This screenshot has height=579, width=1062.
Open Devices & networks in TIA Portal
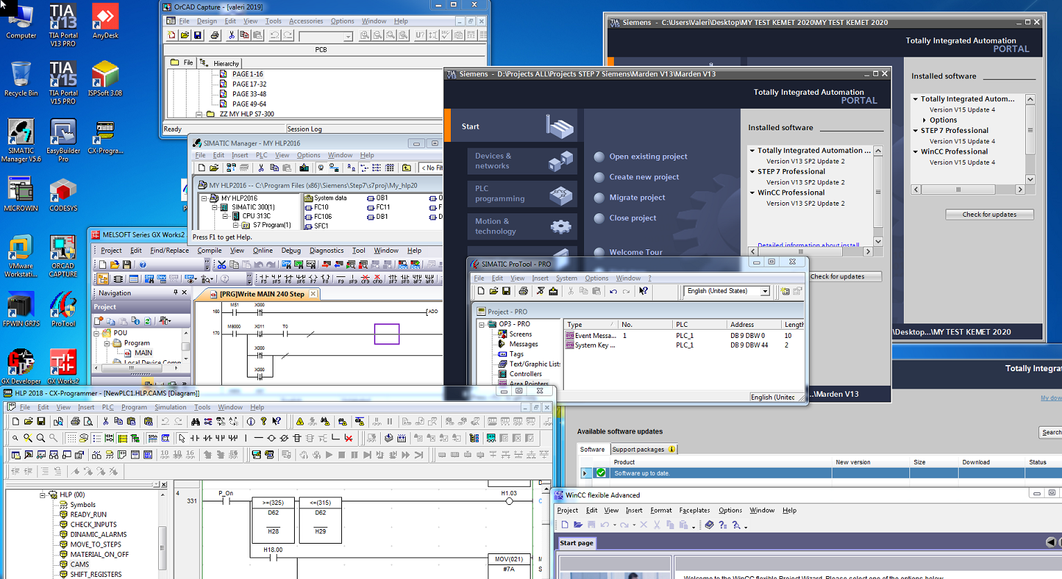(x=523, y=161)
